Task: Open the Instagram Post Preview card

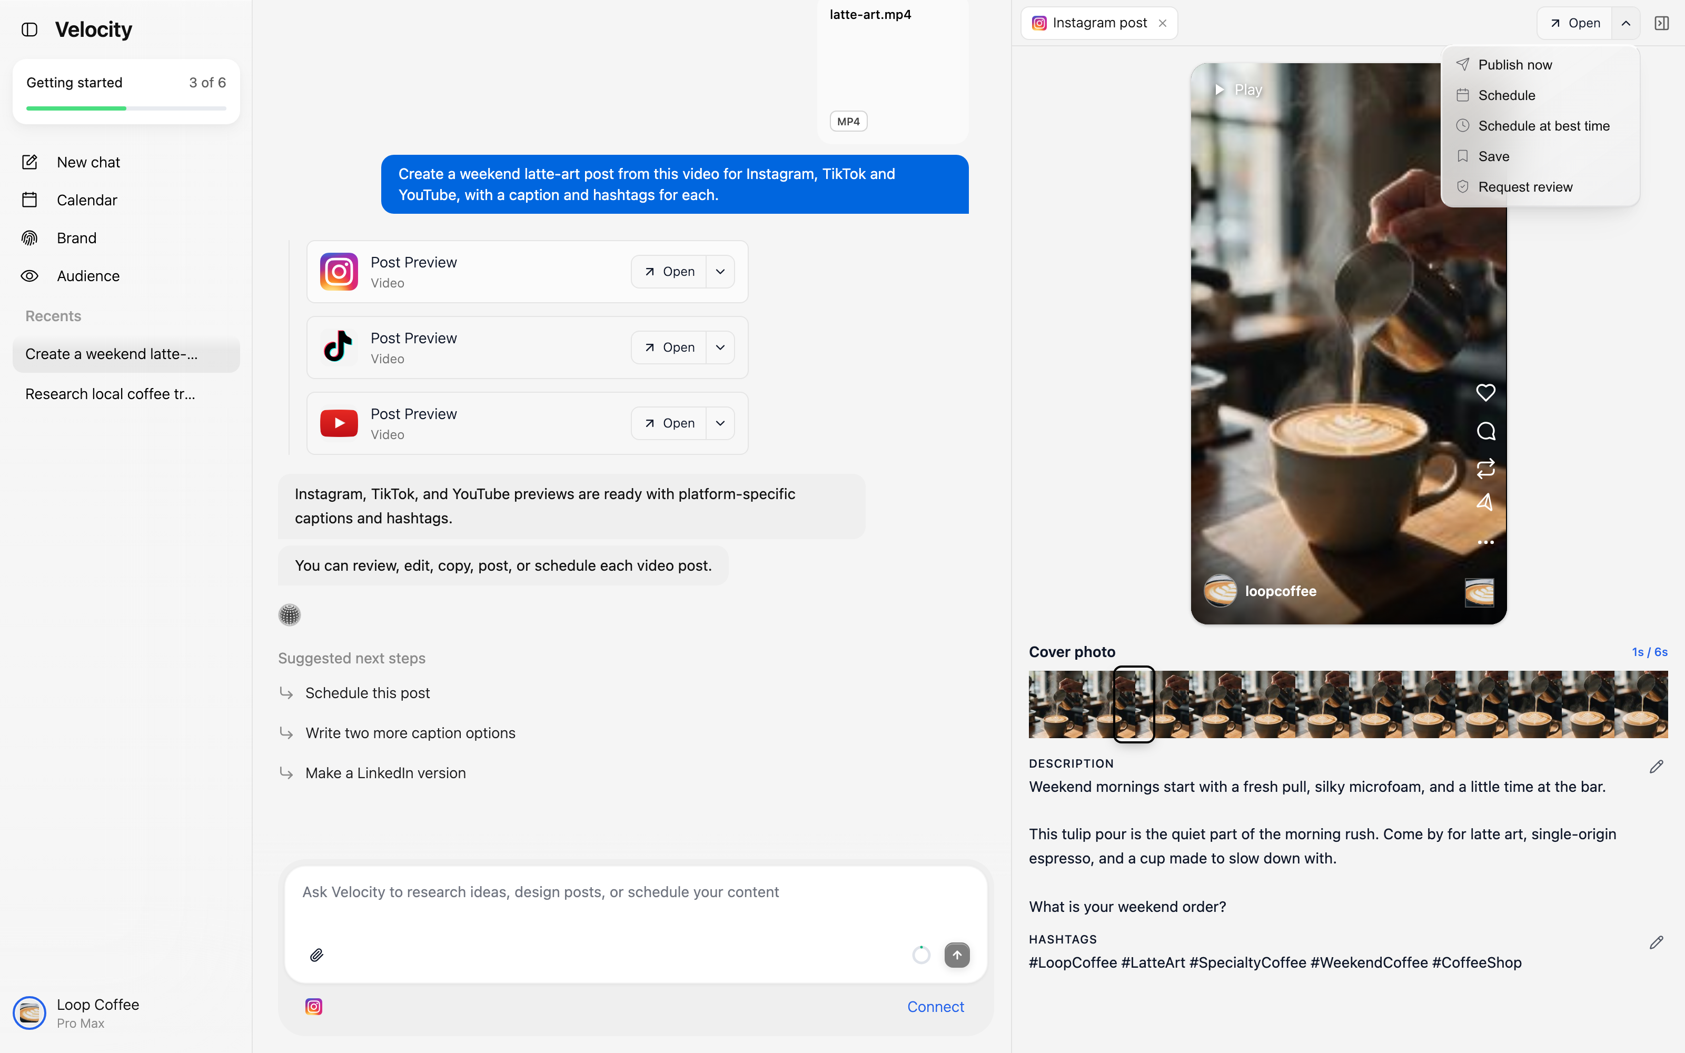Action: point(668,272)
